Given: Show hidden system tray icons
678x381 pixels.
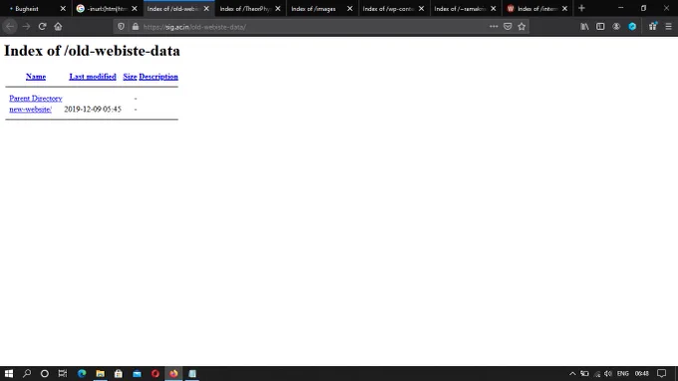Looking at the screenshot, I should coord(572,374).
